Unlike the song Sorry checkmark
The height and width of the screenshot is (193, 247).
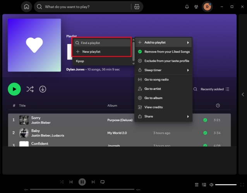click(x=205, y=120)
